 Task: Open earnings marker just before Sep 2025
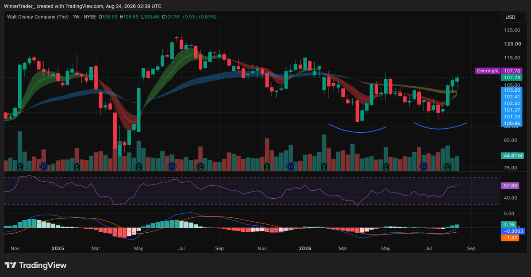pos(200,166)
